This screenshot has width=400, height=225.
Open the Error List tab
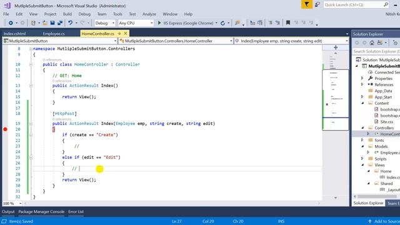click(x=76, y=212)
